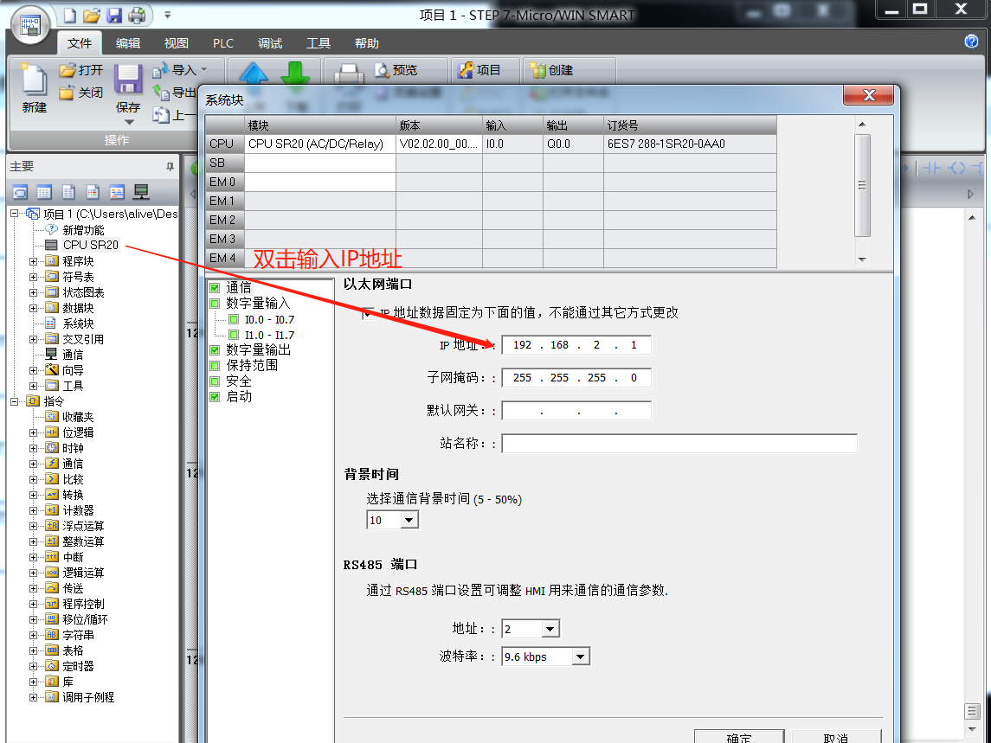Click the green download arrow in ribbon
This screenshot has height=743, width=991.
tap(295, 74)
